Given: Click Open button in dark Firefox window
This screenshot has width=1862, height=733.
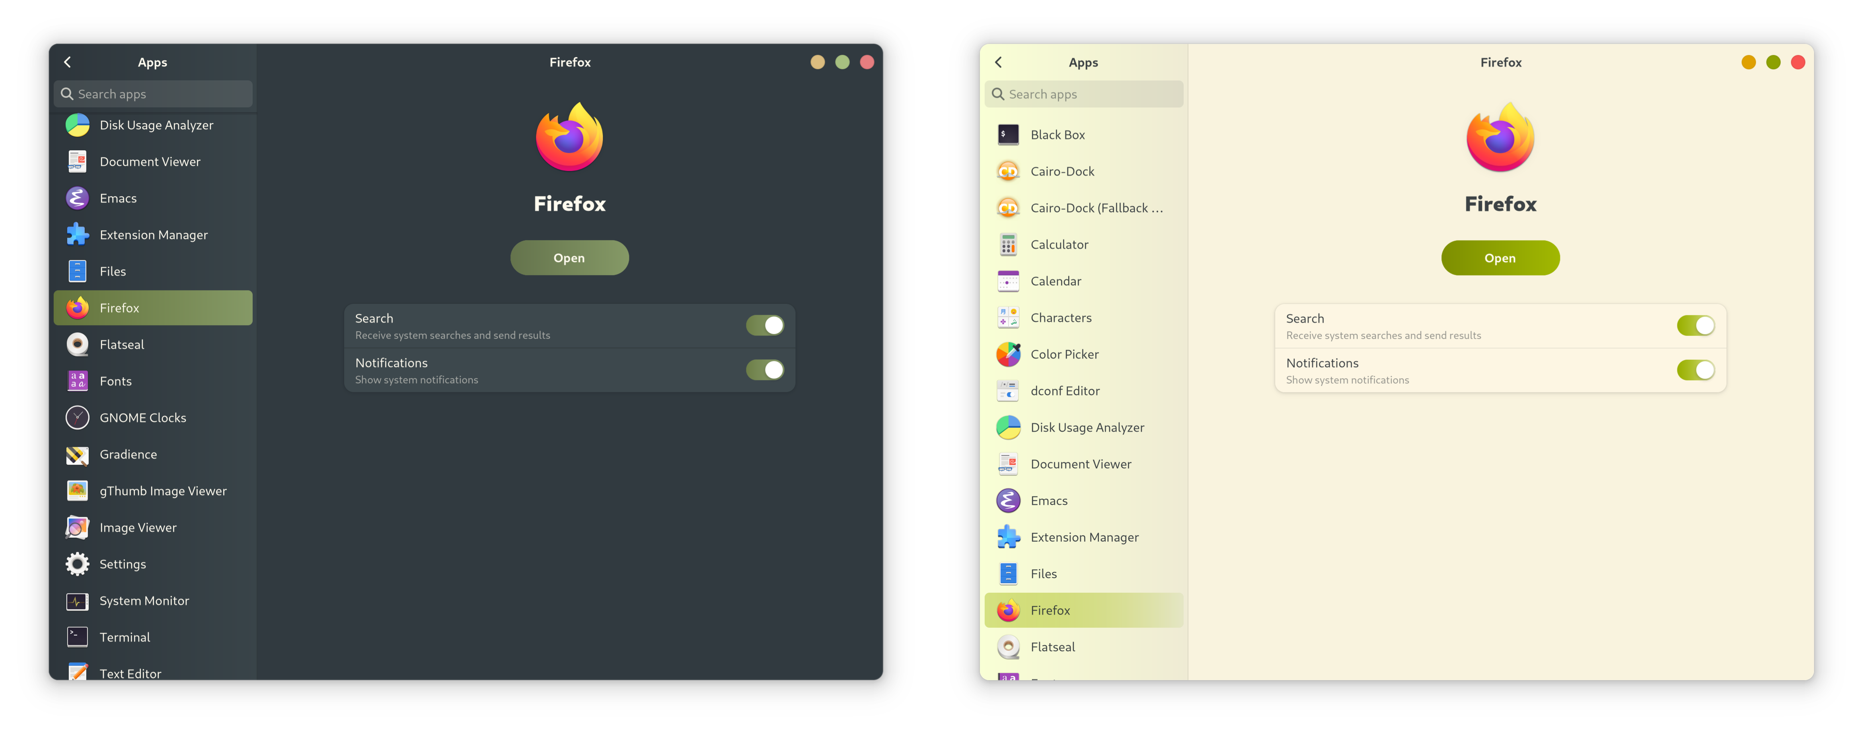Looking at the screenshot, I should [x=570, y=258].
